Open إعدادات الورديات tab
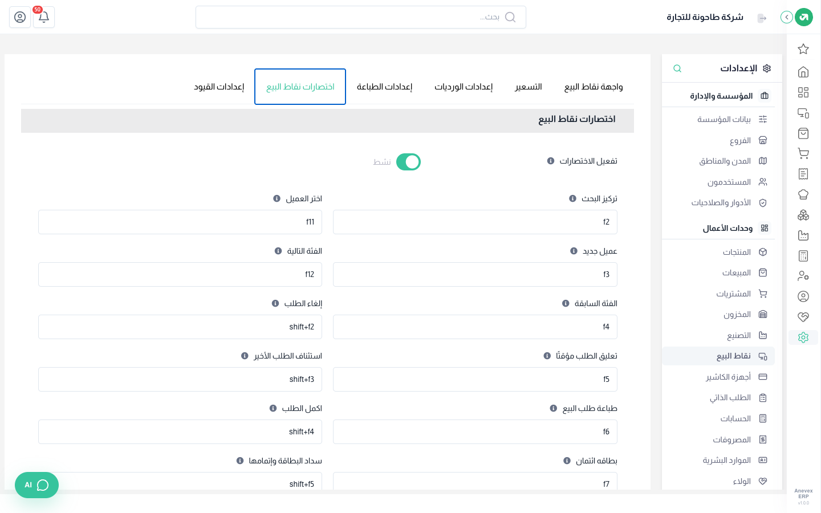The width and height of the screenshot is (821, 513). 464,87
